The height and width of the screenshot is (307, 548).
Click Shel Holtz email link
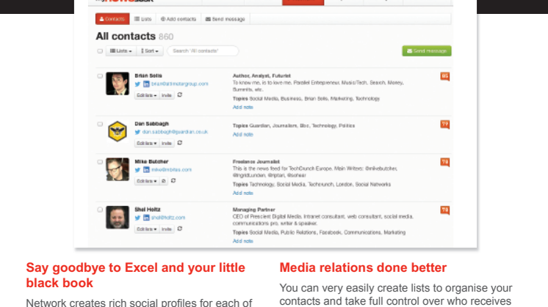point(168,218)
